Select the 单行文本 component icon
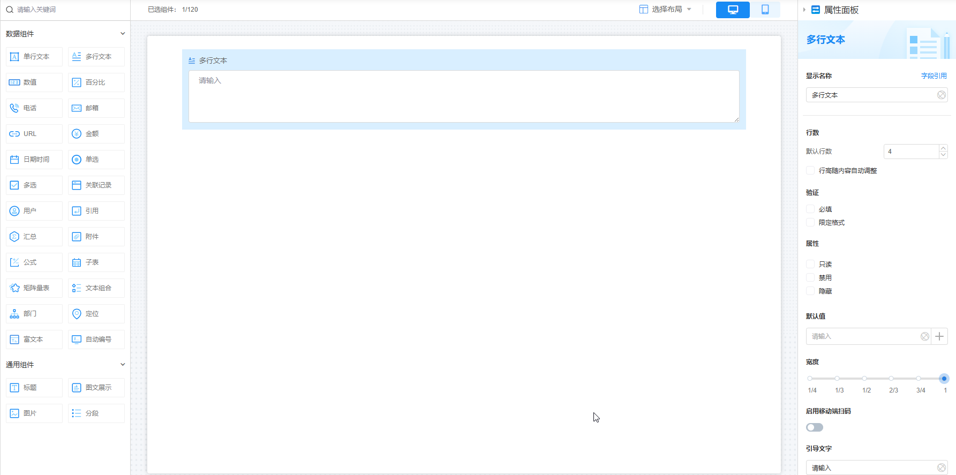The width and height of the screenshot is (956, 475). click(14, 57)
